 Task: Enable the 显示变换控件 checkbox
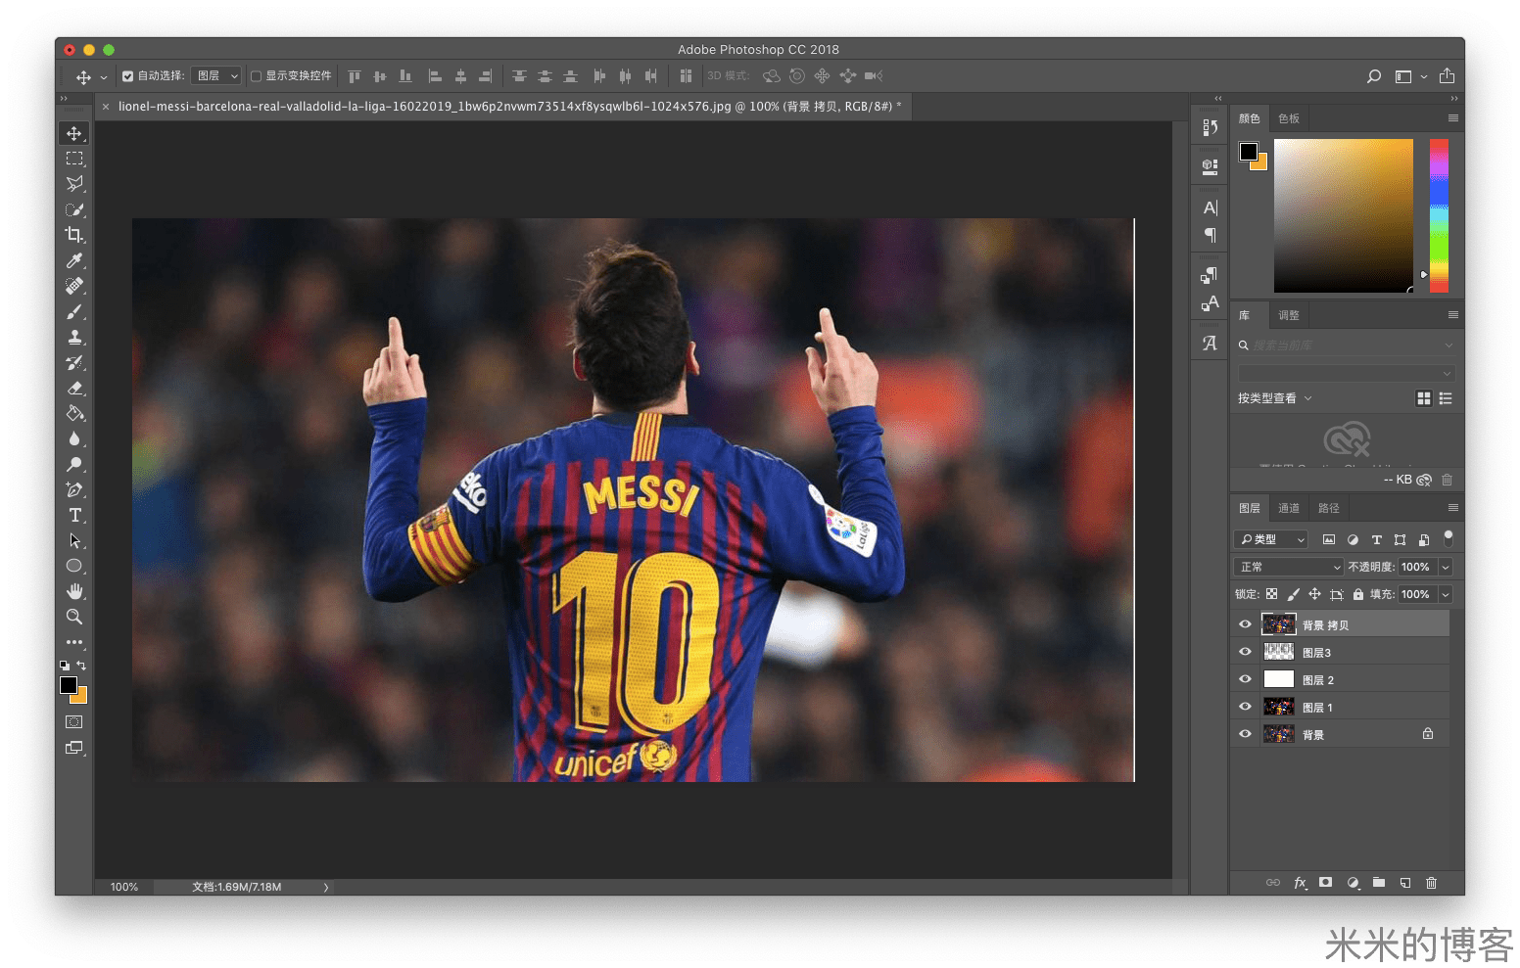[257, 76]
